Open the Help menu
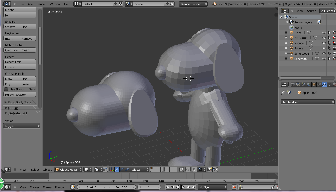 67,4
